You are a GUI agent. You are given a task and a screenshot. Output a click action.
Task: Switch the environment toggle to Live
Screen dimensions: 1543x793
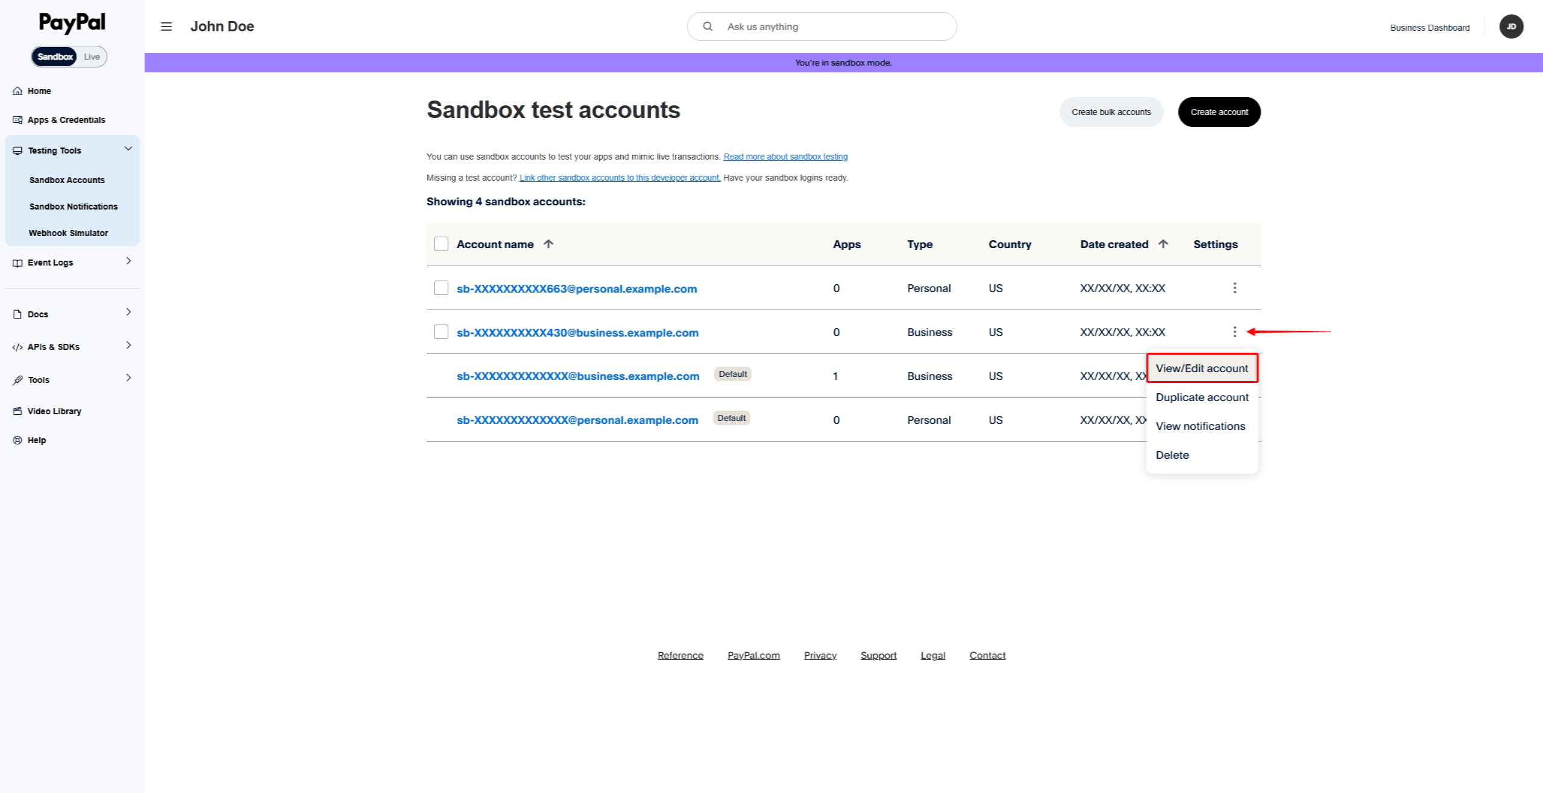tap(91, 56)
